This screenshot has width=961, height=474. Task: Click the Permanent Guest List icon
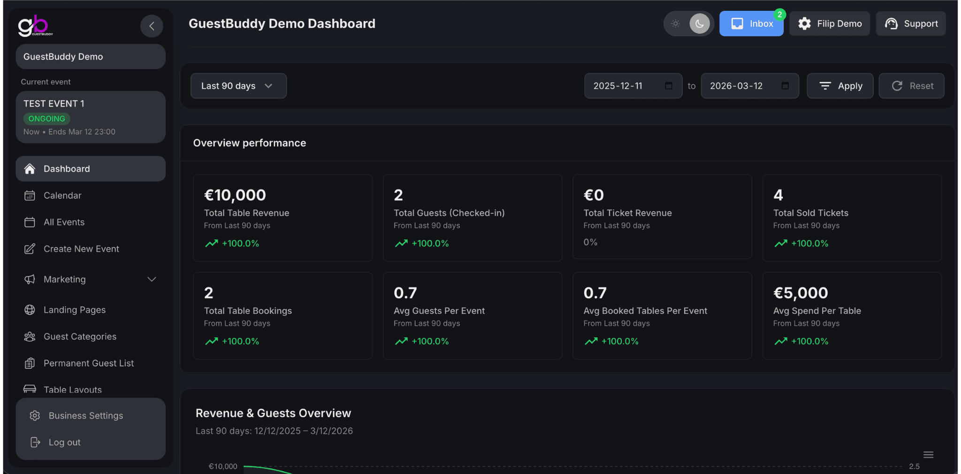click(30, 363)
